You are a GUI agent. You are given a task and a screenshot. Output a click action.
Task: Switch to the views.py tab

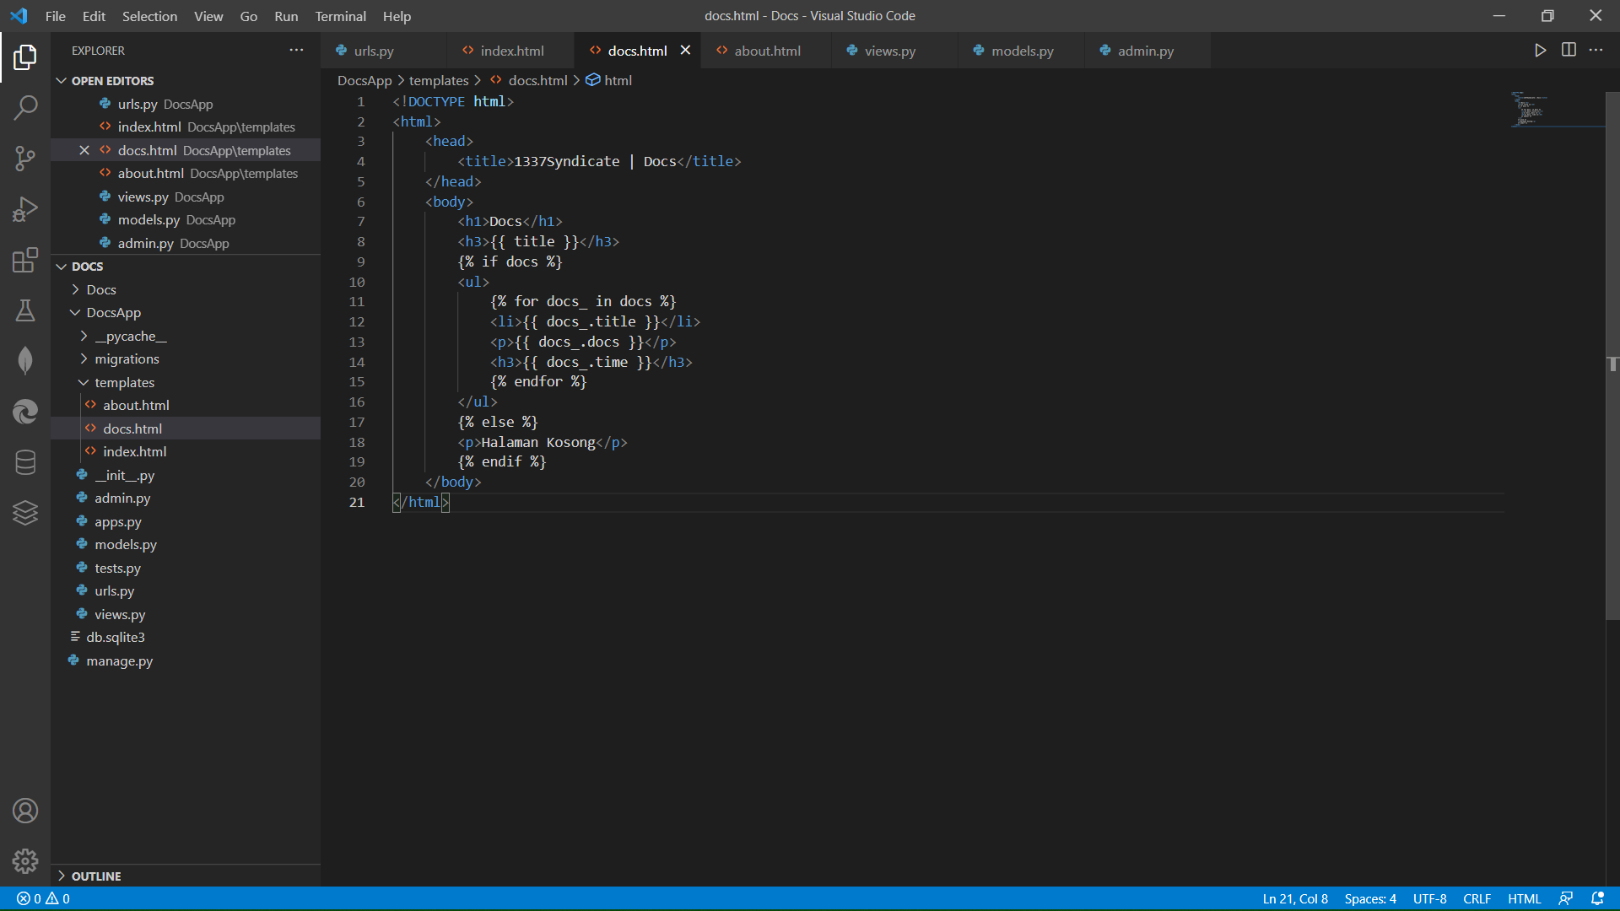pos(889,51)
